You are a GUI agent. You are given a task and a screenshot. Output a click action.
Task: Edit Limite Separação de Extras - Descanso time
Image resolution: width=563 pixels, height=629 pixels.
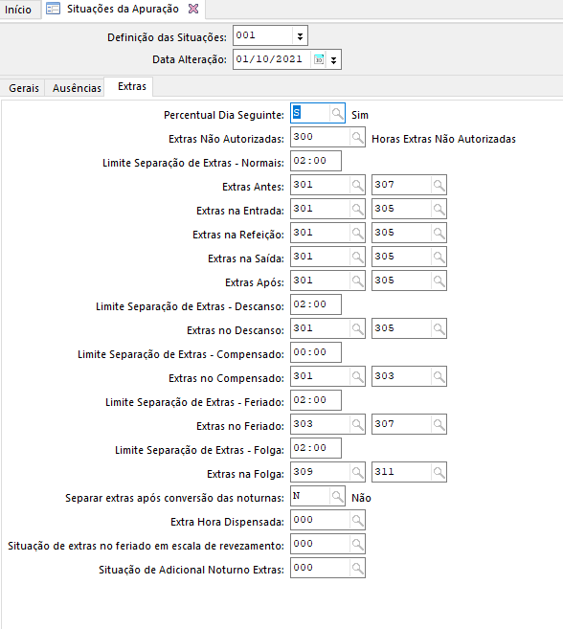pos(316,304)
